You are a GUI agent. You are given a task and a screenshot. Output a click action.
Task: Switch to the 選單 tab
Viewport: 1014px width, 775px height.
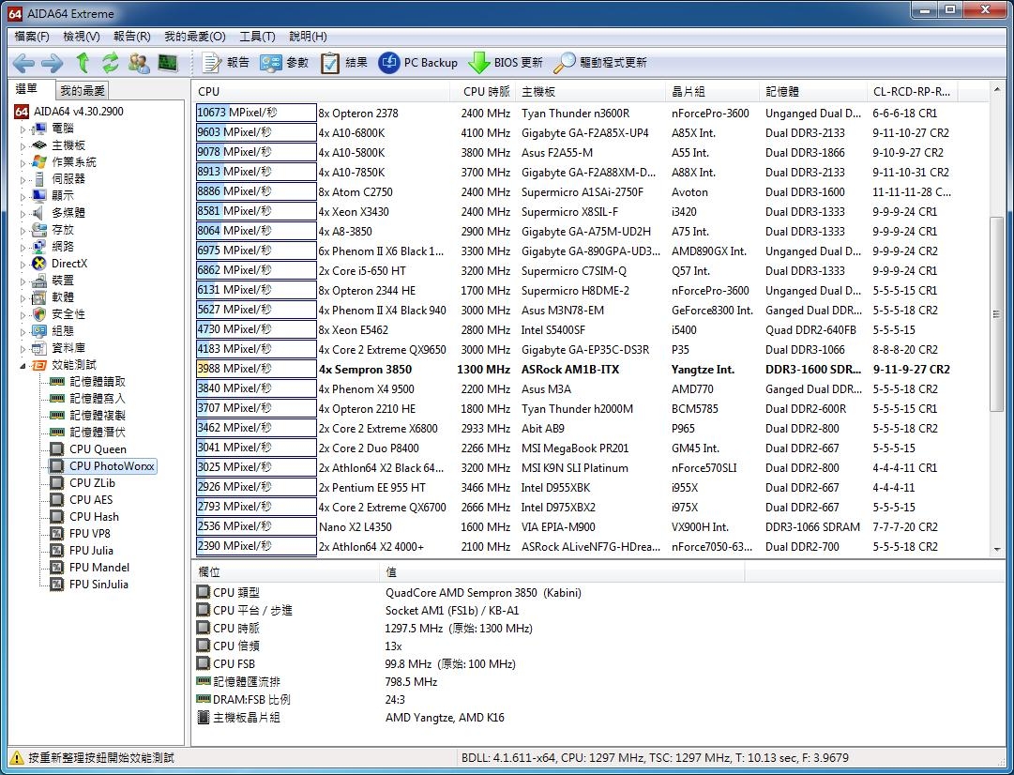pyautogui.click(x=27, y=88)
